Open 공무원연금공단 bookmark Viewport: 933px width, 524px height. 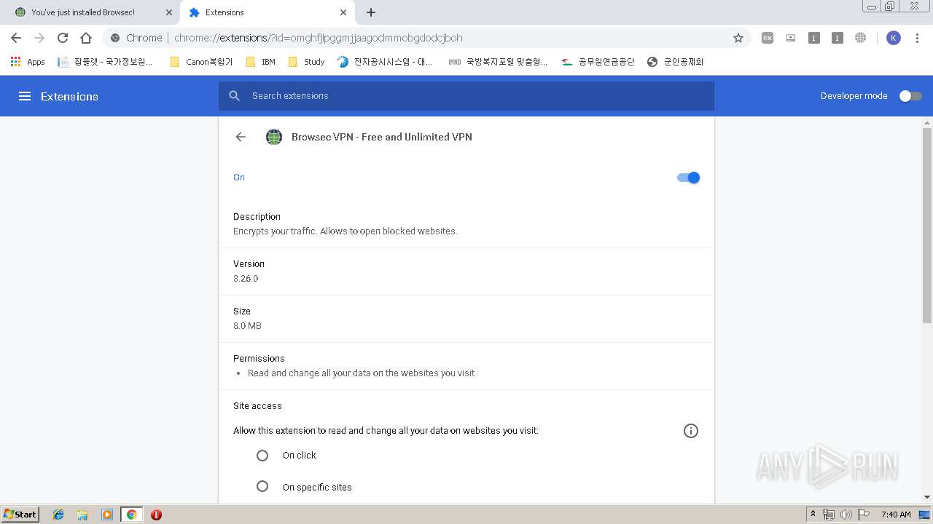598,62
